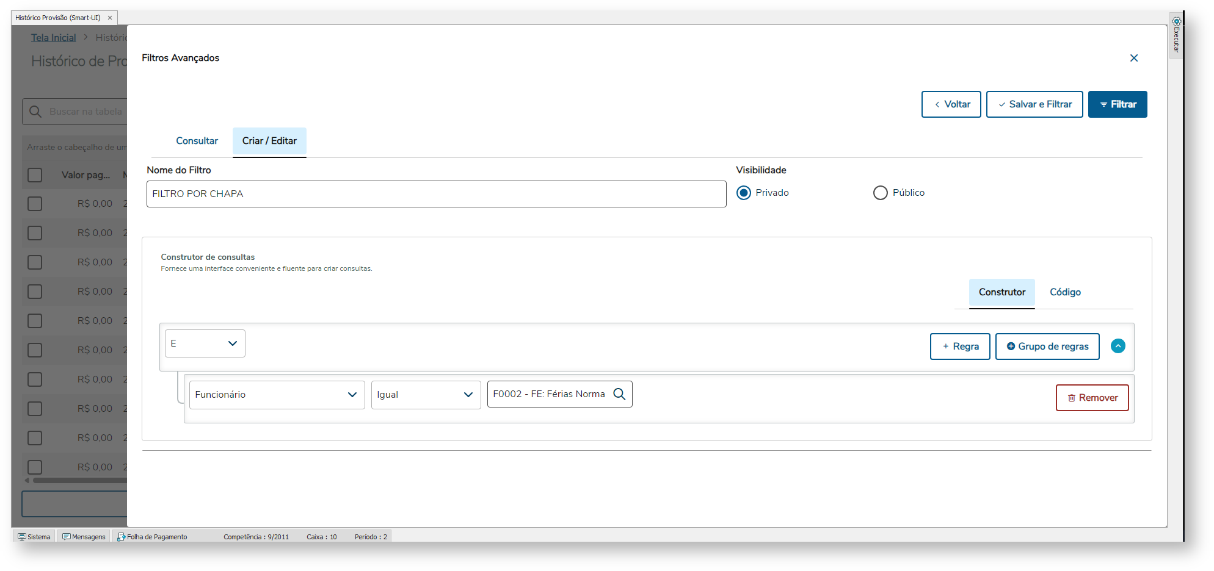Viewport: 1214px width, 571px height.
Task: Open Mensagens from the status bar
Action: pyautogui.click(x=84, y=537)
